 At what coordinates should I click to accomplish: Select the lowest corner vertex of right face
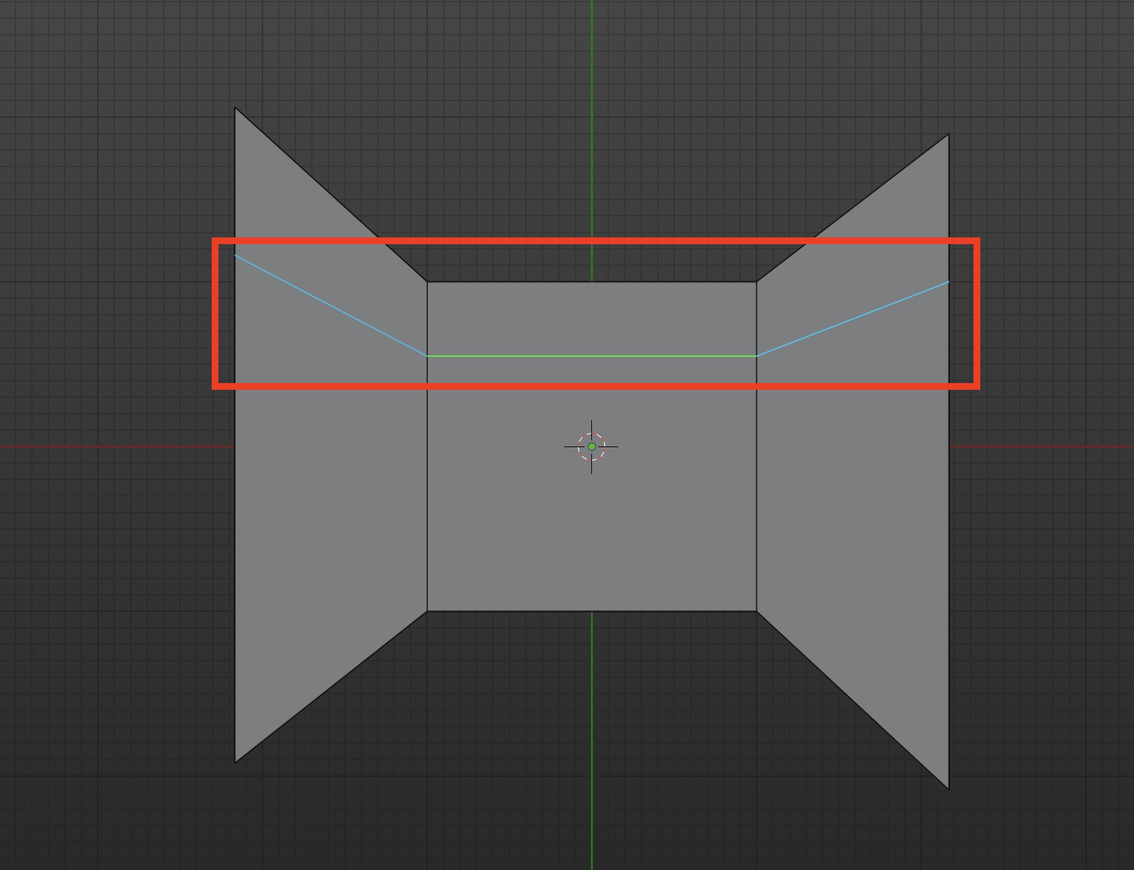point(949,789)
